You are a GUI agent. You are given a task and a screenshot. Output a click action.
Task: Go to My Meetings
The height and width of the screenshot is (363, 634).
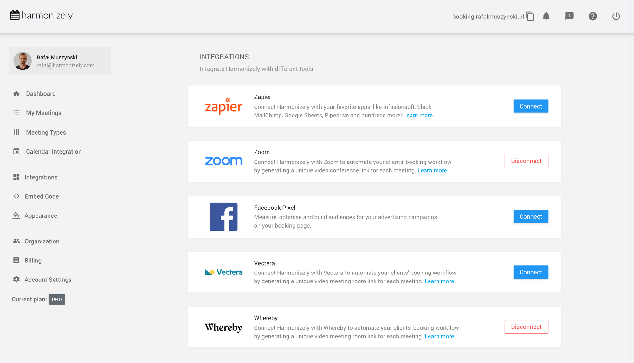43,113
